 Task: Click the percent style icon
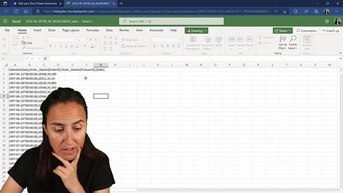[x=162, y=46]
